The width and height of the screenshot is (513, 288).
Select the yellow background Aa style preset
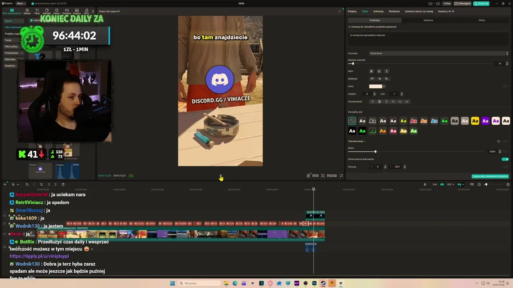coord(475,121)
